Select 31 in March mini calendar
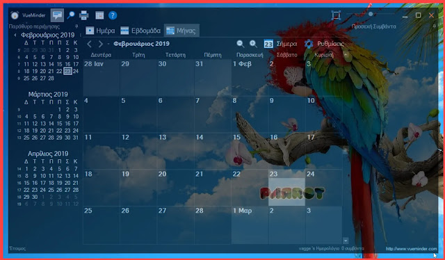This screenshot has width=445, height=260. 76,138
